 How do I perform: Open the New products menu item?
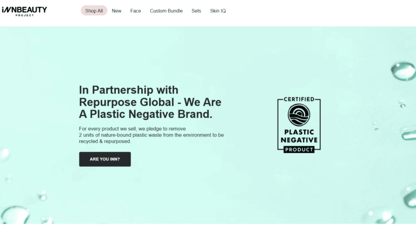pos(117,11)
